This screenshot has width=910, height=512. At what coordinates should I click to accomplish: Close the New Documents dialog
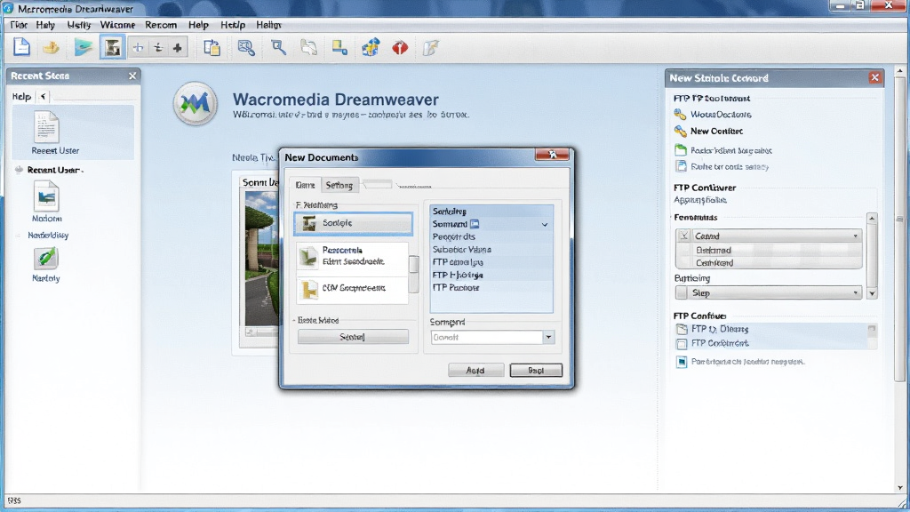pyautogui.click(x=552, y=155)
